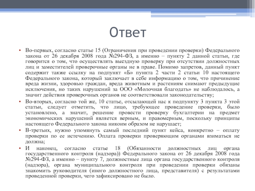Click the text "ООО «Молочная благодать»"
This screenshot has width=255, height=191.
[x=156, y=89]
